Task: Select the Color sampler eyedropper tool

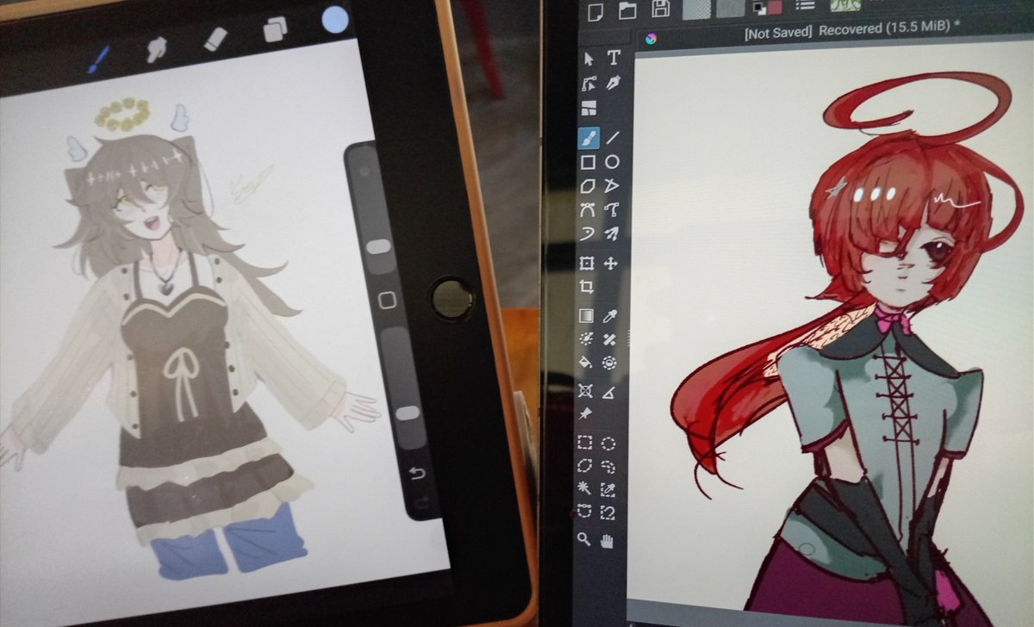Action: 609,316
